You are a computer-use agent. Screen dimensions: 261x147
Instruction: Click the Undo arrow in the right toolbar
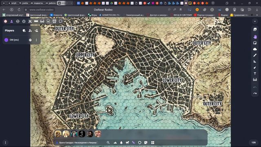click(x=255, y=87)
